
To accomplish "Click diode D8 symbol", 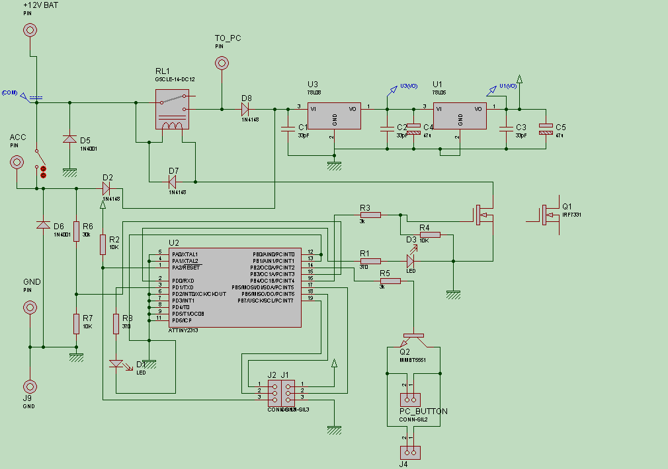I will 245,110.
